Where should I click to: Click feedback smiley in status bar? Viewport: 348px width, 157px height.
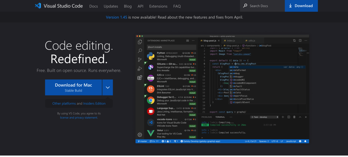coord(300,141)
